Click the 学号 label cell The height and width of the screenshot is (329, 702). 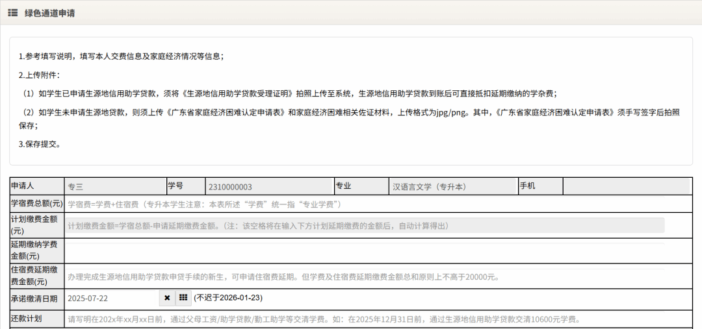[x=185, y=186]
